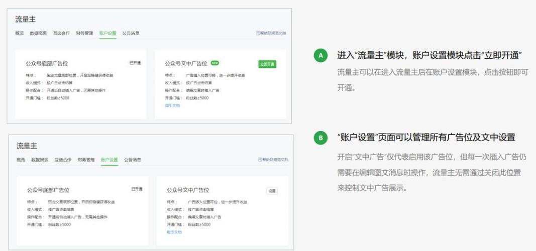Image resolution: width=536 pixels, height=251 pixels.
Task: Open 帮助及规范文档 link in the upper screenshot
Action: click(x=271, y=33)
